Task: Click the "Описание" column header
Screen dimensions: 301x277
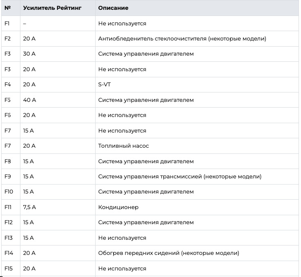Action: coord(113,8)
